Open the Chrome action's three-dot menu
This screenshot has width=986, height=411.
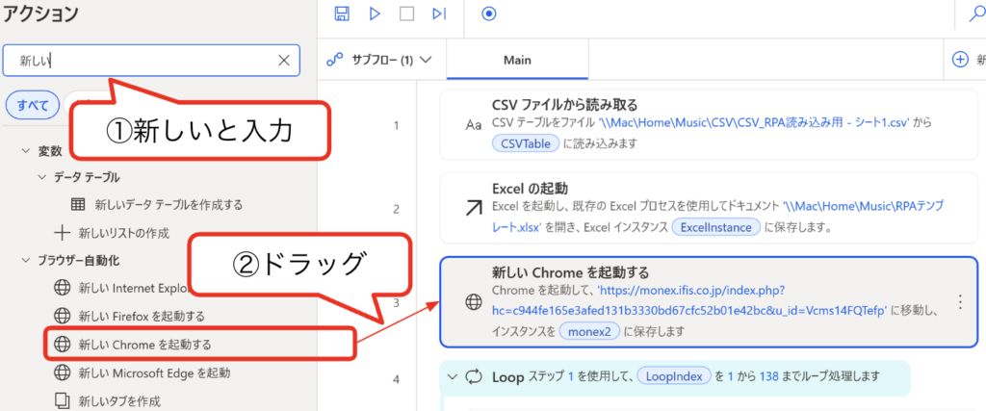(x=959, y=301)
